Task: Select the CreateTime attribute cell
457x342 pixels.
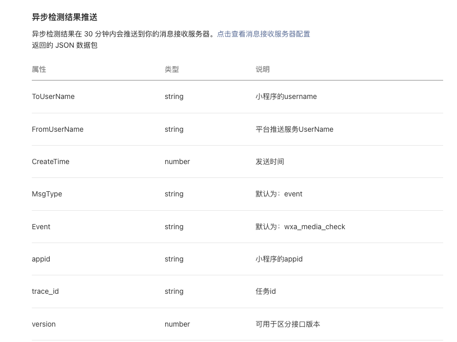Action: pos(50,162)
